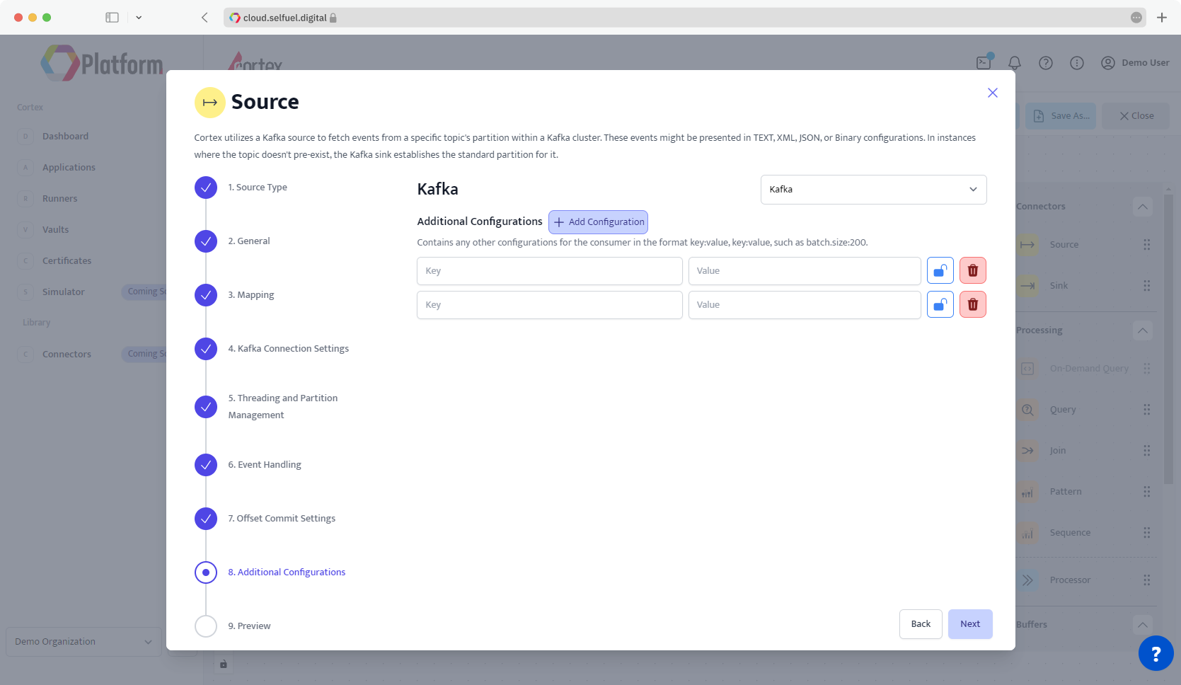Click drag handle beside Query palette item

point(1146,410)
